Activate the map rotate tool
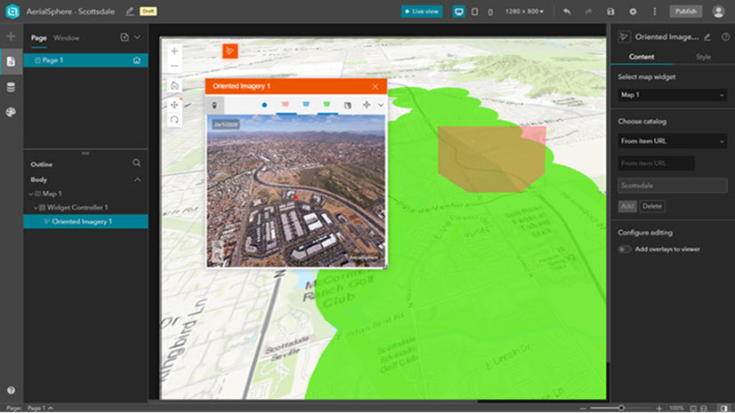735x413 pixels. click(174, 120)
